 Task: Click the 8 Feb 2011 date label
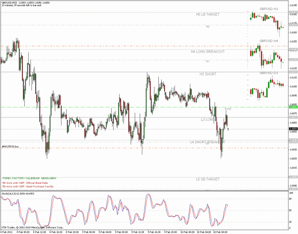pyautogui.click(x=6, y=232)
